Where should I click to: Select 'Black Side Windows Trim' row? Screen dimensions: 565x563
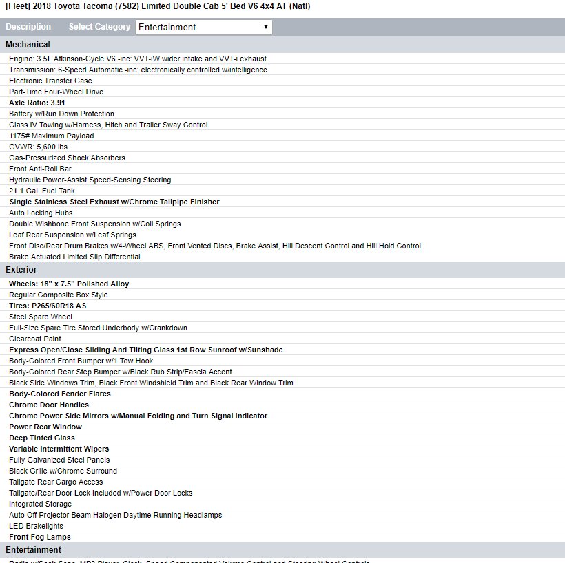coord(282,383)
